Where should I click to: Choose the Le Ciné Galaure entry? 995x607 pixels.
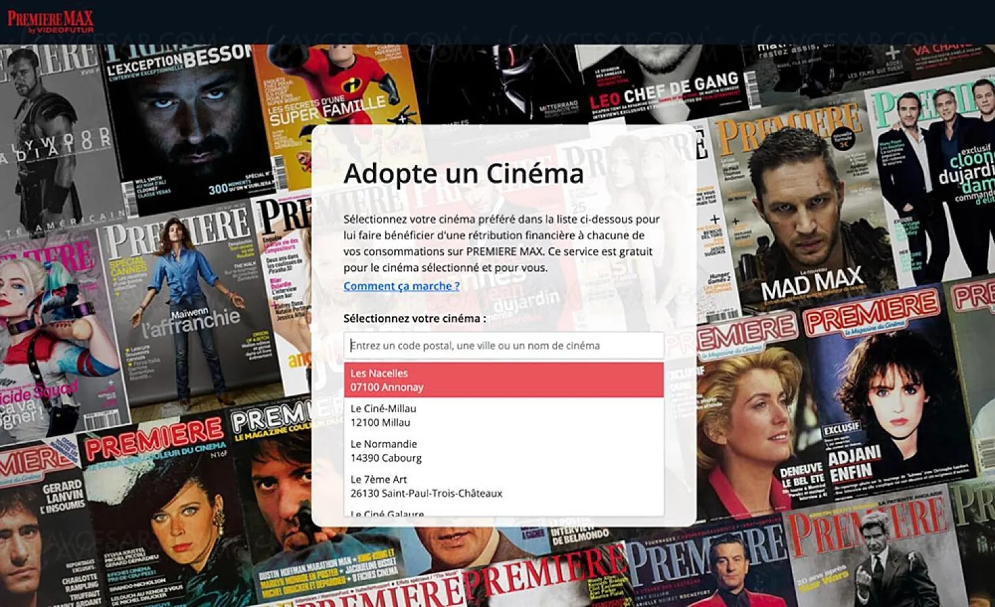coord(503,512)
